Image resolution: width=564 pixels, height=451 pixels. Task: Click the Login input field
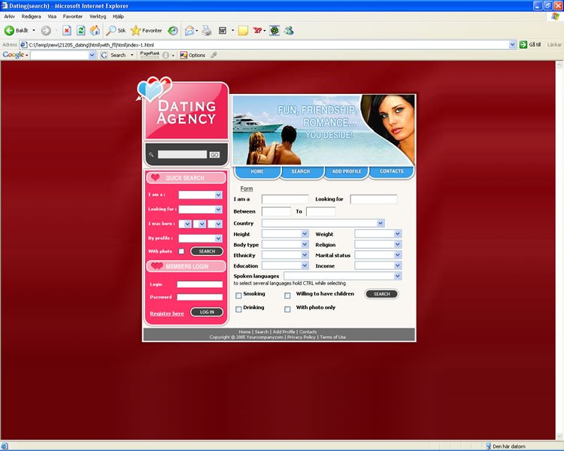(199, 285)
